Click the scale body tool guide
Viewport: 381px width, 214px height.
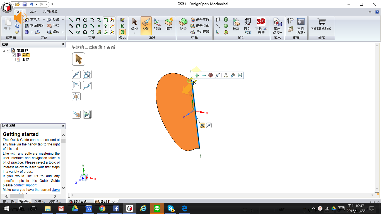76,97
